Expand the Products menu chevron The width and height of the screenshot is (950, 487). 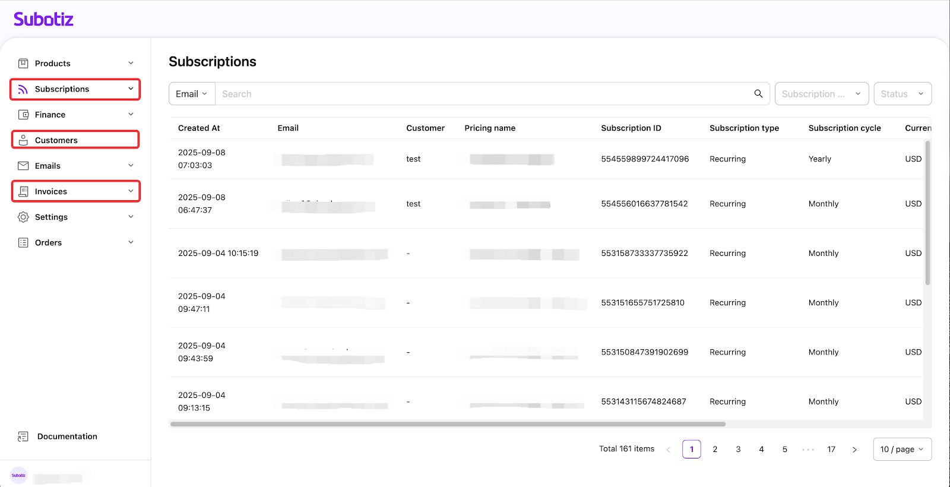[x=131, y=64]
